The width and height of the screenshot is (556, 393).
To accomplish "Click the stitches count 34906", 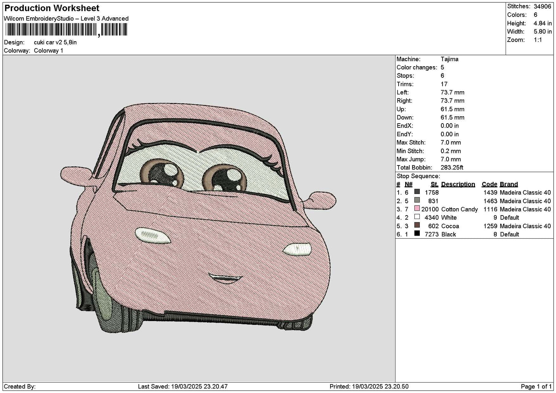I will (543, 6).
